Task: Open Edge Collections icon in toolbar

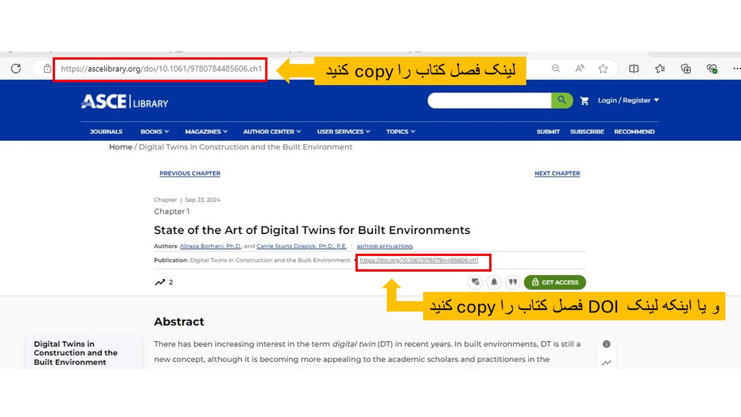Action: point(685,68)
